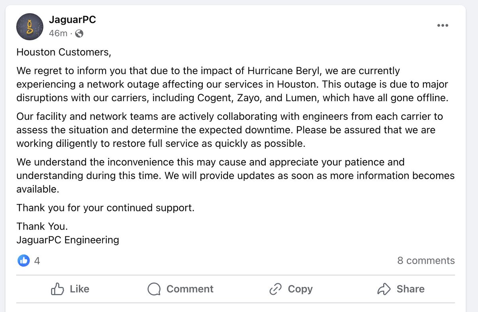Screen dimensions: 478x312
Task: Click the "Thank you for your continued support" line
Action: (x=106, y=208)
